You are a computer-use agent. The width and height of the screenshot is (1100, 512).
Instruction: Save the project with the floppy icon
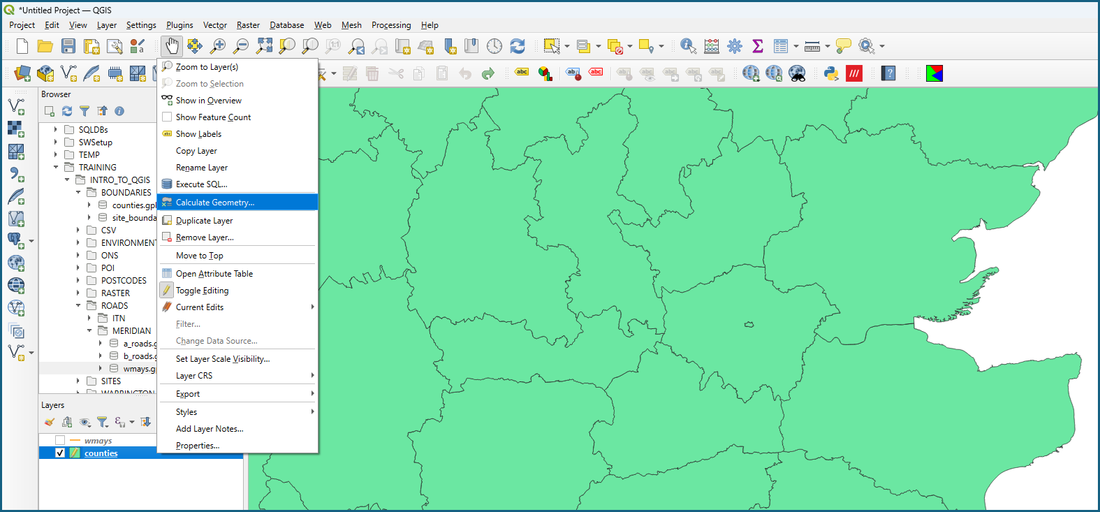click(68, 46)
